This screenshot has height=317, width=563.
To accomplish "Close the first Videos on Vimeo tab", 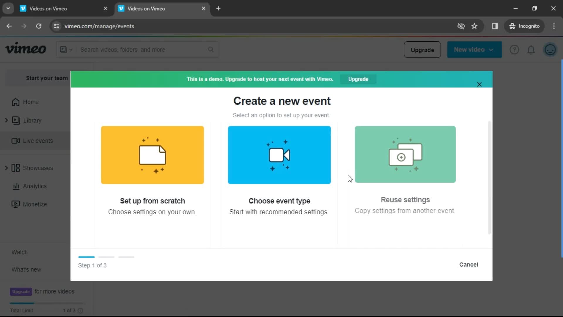I will (x=106, y=9).
